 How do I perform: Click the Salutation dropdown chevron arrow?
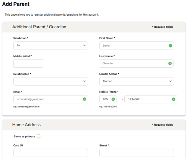click(84, 46)
